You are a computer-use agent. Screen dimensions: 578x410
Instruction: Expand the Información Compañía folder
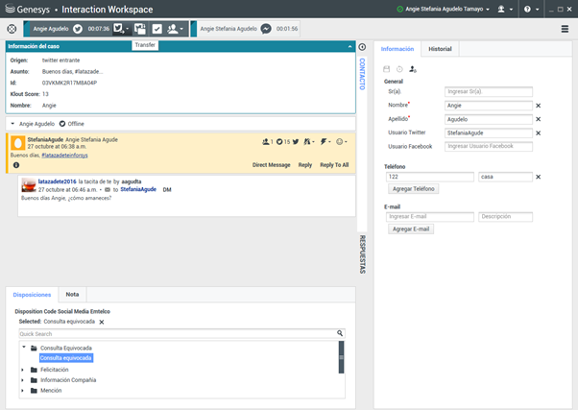click(23, 380)
